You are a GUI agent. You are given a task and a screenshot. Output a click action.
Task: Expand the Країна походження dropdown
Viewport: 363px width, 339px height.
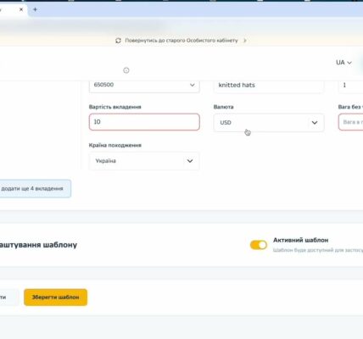(x=144, y=161)
